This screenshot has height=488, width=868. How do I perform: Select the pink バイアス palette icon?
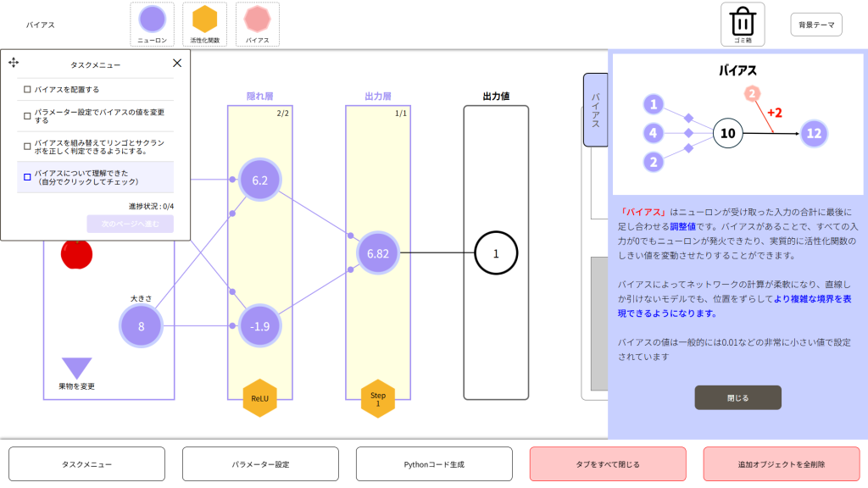257,19
